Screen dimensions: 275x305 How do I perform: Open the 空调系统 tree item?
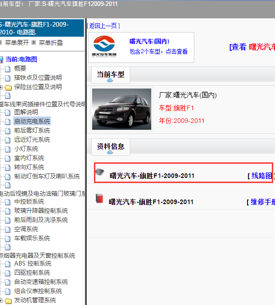pos(26,229)
